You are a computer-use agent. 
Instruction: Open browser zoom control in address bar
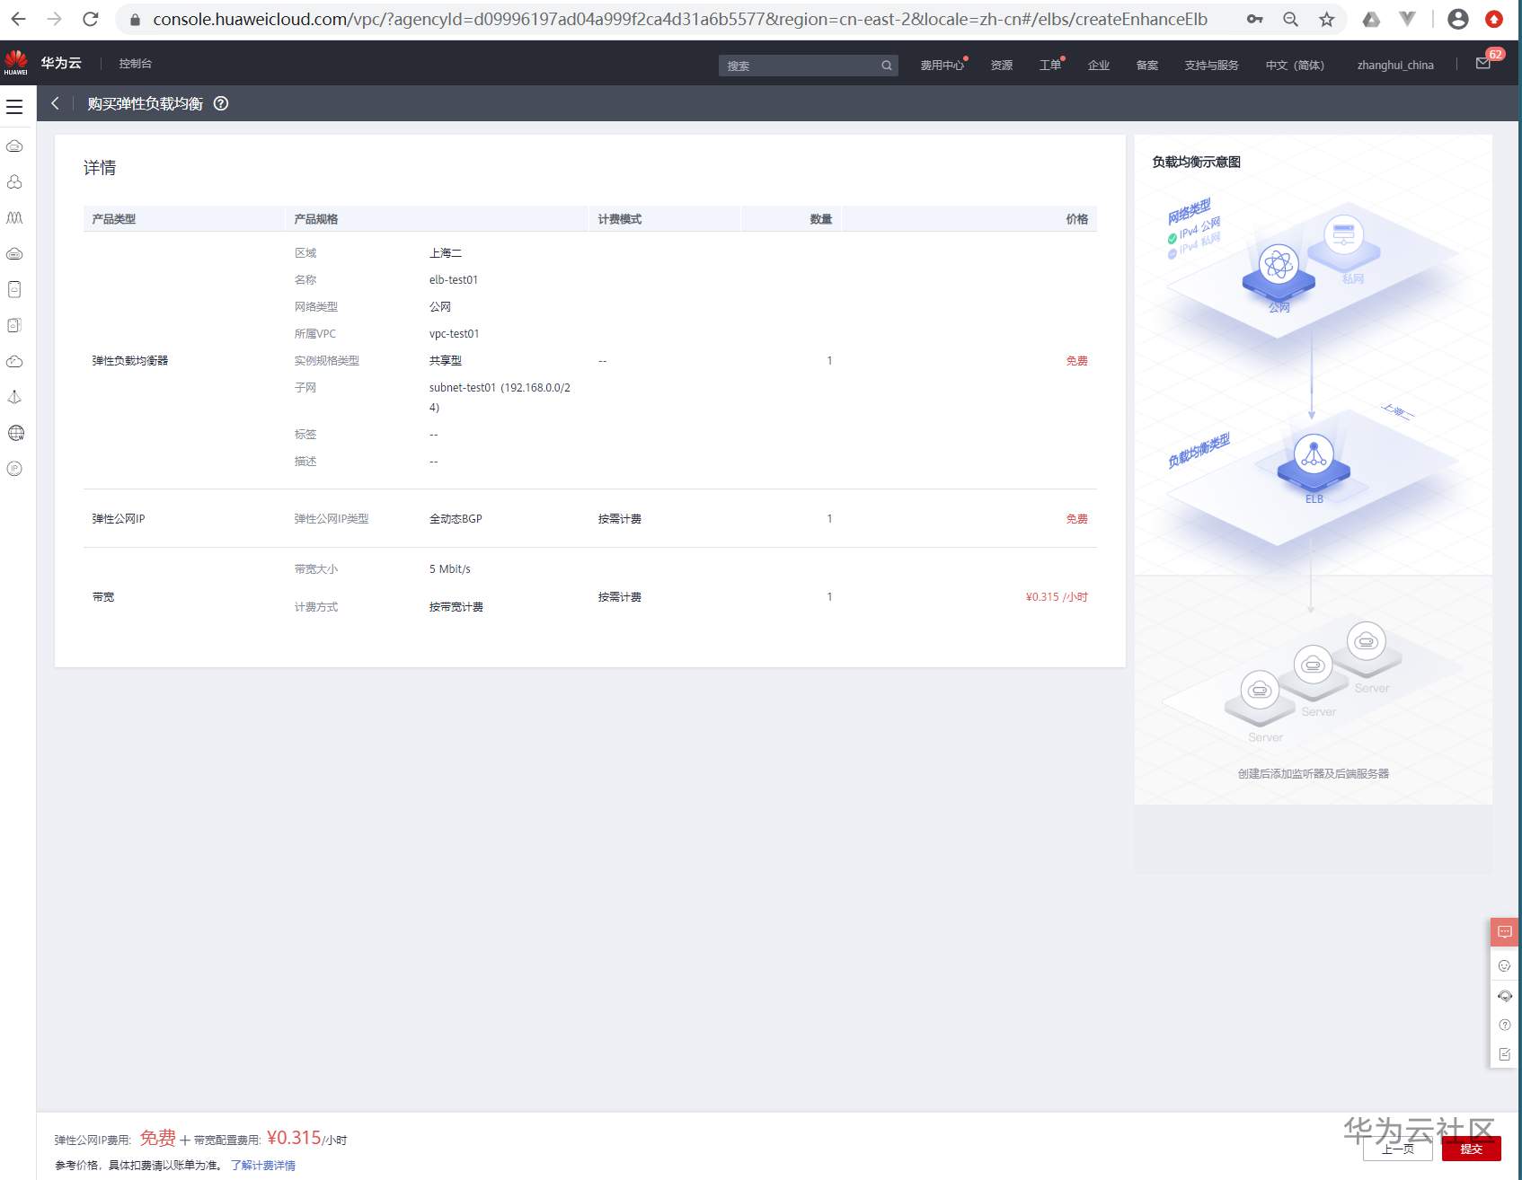click(x=1291, y=19)
